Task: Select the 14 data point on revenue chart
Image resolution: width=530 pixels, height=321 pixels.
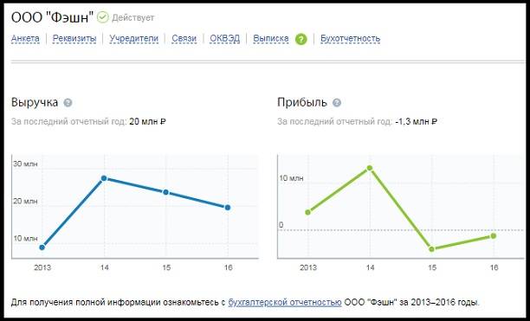Action: (104, 178)
